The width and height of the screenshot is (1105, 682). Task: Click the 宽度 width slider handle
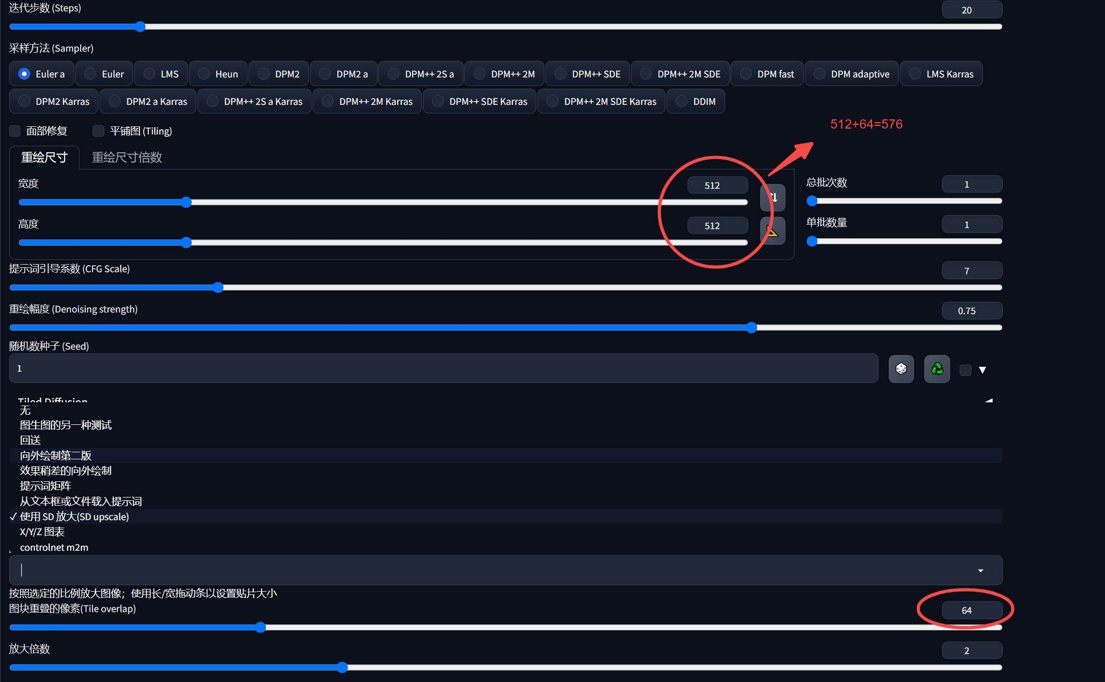point(186,202)
